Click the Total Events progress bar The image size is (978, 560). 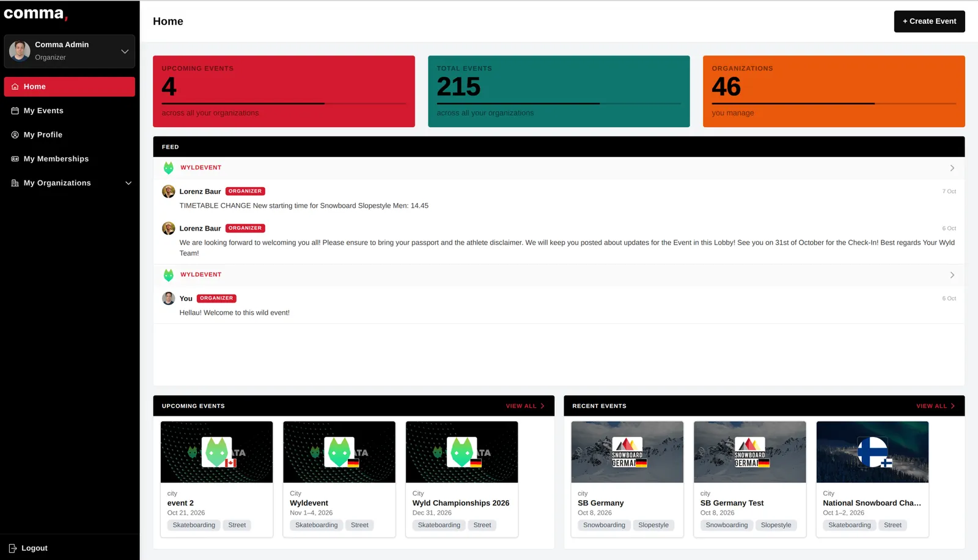(x=559, y=103)
